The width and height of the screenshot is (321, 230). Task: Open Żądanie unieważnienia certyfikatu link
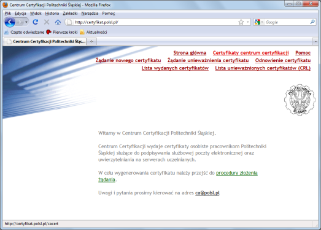click(208, 60)
